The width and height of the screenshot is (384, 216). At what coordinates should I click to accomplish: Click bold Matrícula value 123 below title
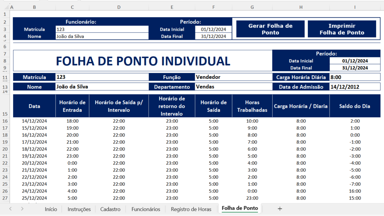coord(102,77)
